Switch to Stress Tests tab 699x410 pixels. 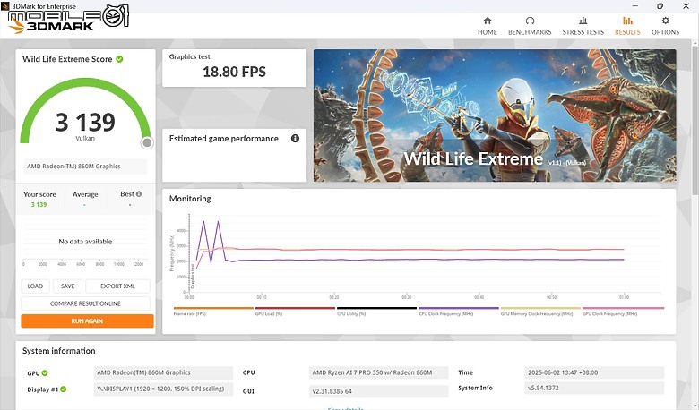[583, 26]
